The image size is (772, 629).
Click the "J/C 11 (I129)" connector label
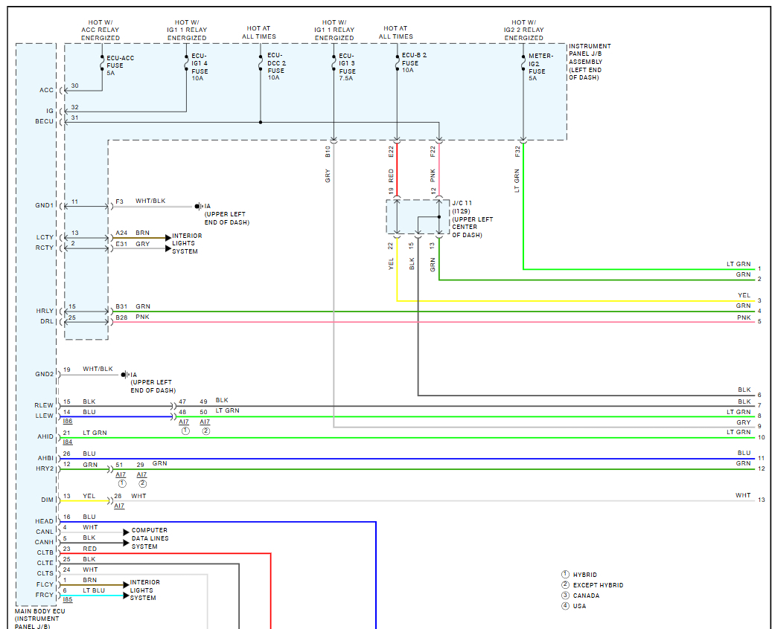click(462, 207)
